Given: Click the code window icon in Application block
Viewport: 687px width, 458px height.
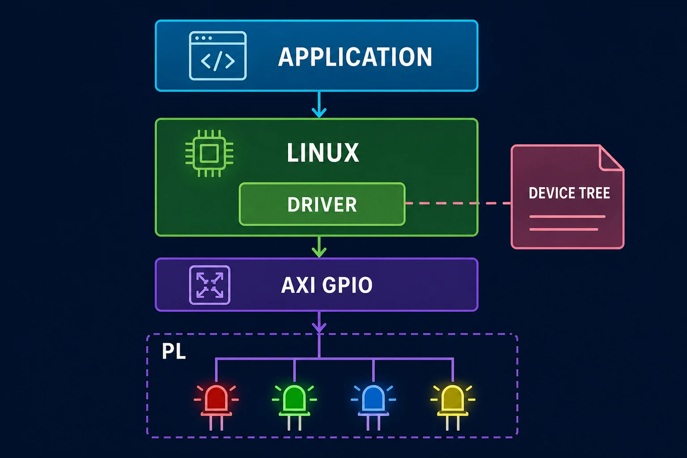Looking at the screenshot, I should click(x=218, y=56).
